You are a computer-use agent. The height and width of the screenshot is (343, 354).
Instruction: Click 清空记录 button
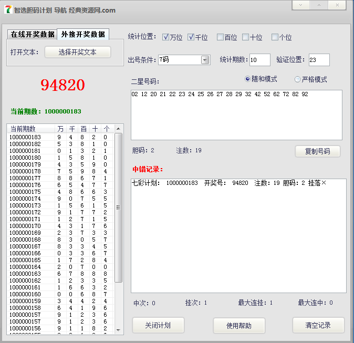click(318, 325)
